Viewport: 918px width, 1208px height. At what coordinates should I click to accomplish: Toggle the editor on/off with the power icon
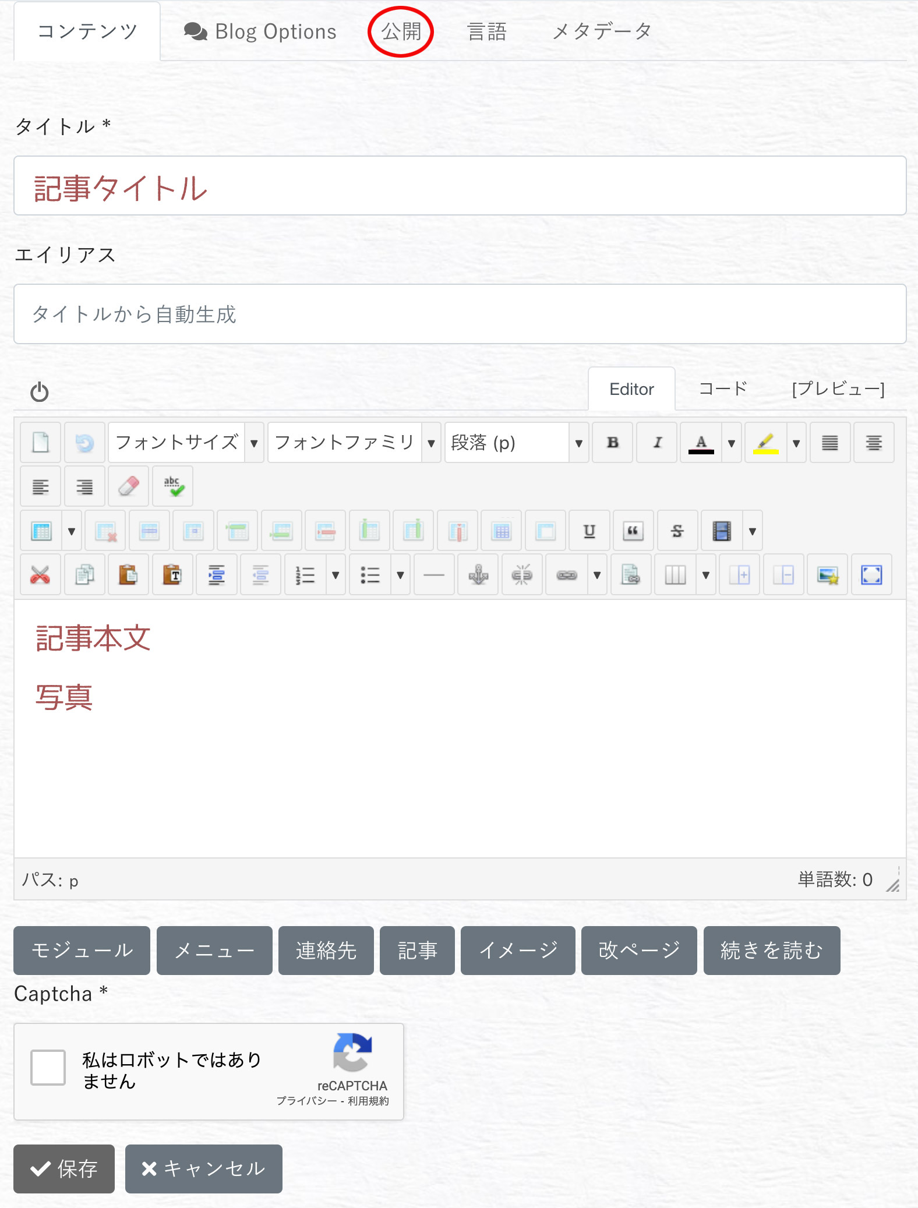click(40, 392)
